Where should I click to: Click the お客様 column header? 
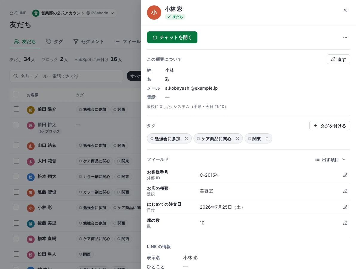[x=33, y=95]
